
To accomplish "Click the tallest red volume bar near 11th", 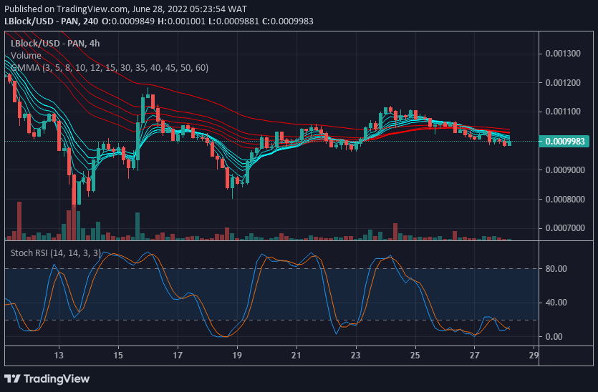I will pos(19,220).
